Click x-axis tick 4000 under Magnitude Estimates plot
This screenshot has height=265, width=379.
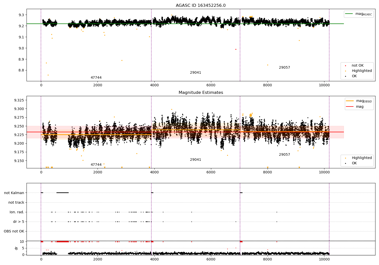tap(154, 172)
